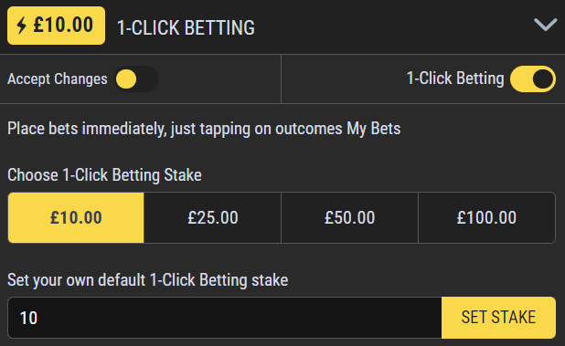
Task: Click the yellow £10.00 quick-bet badge
Action: point(56,26)
